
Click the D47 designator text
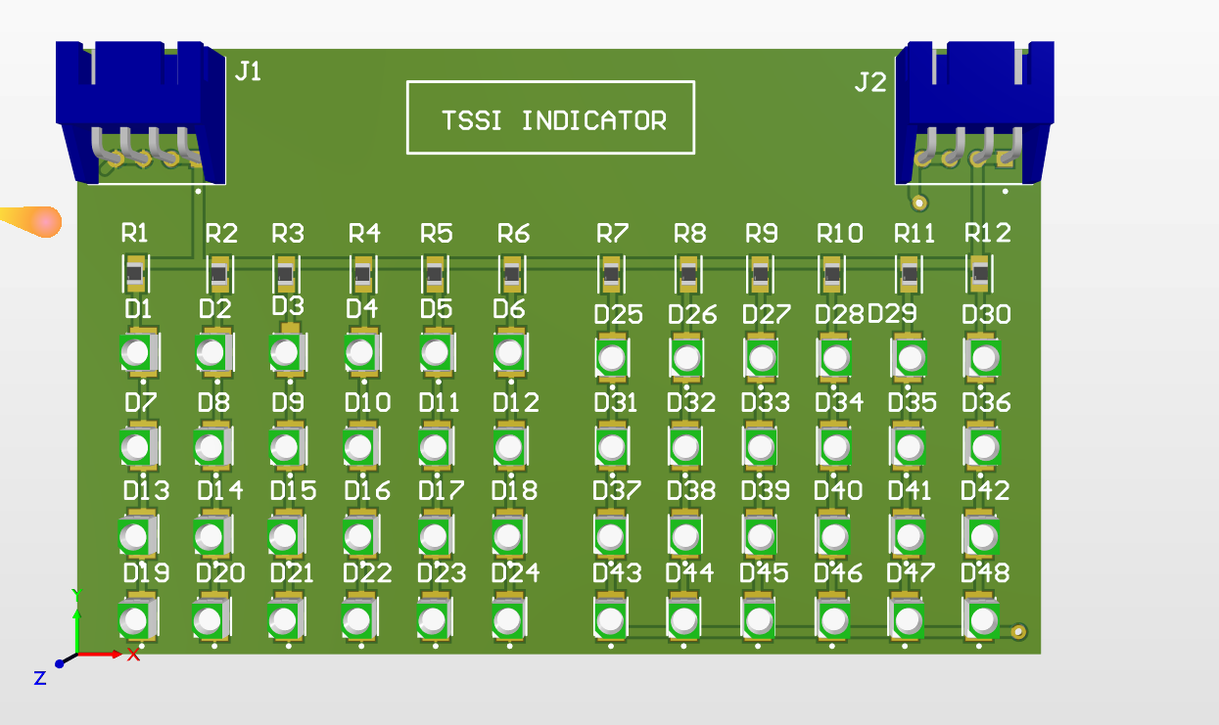pos(912,572)
